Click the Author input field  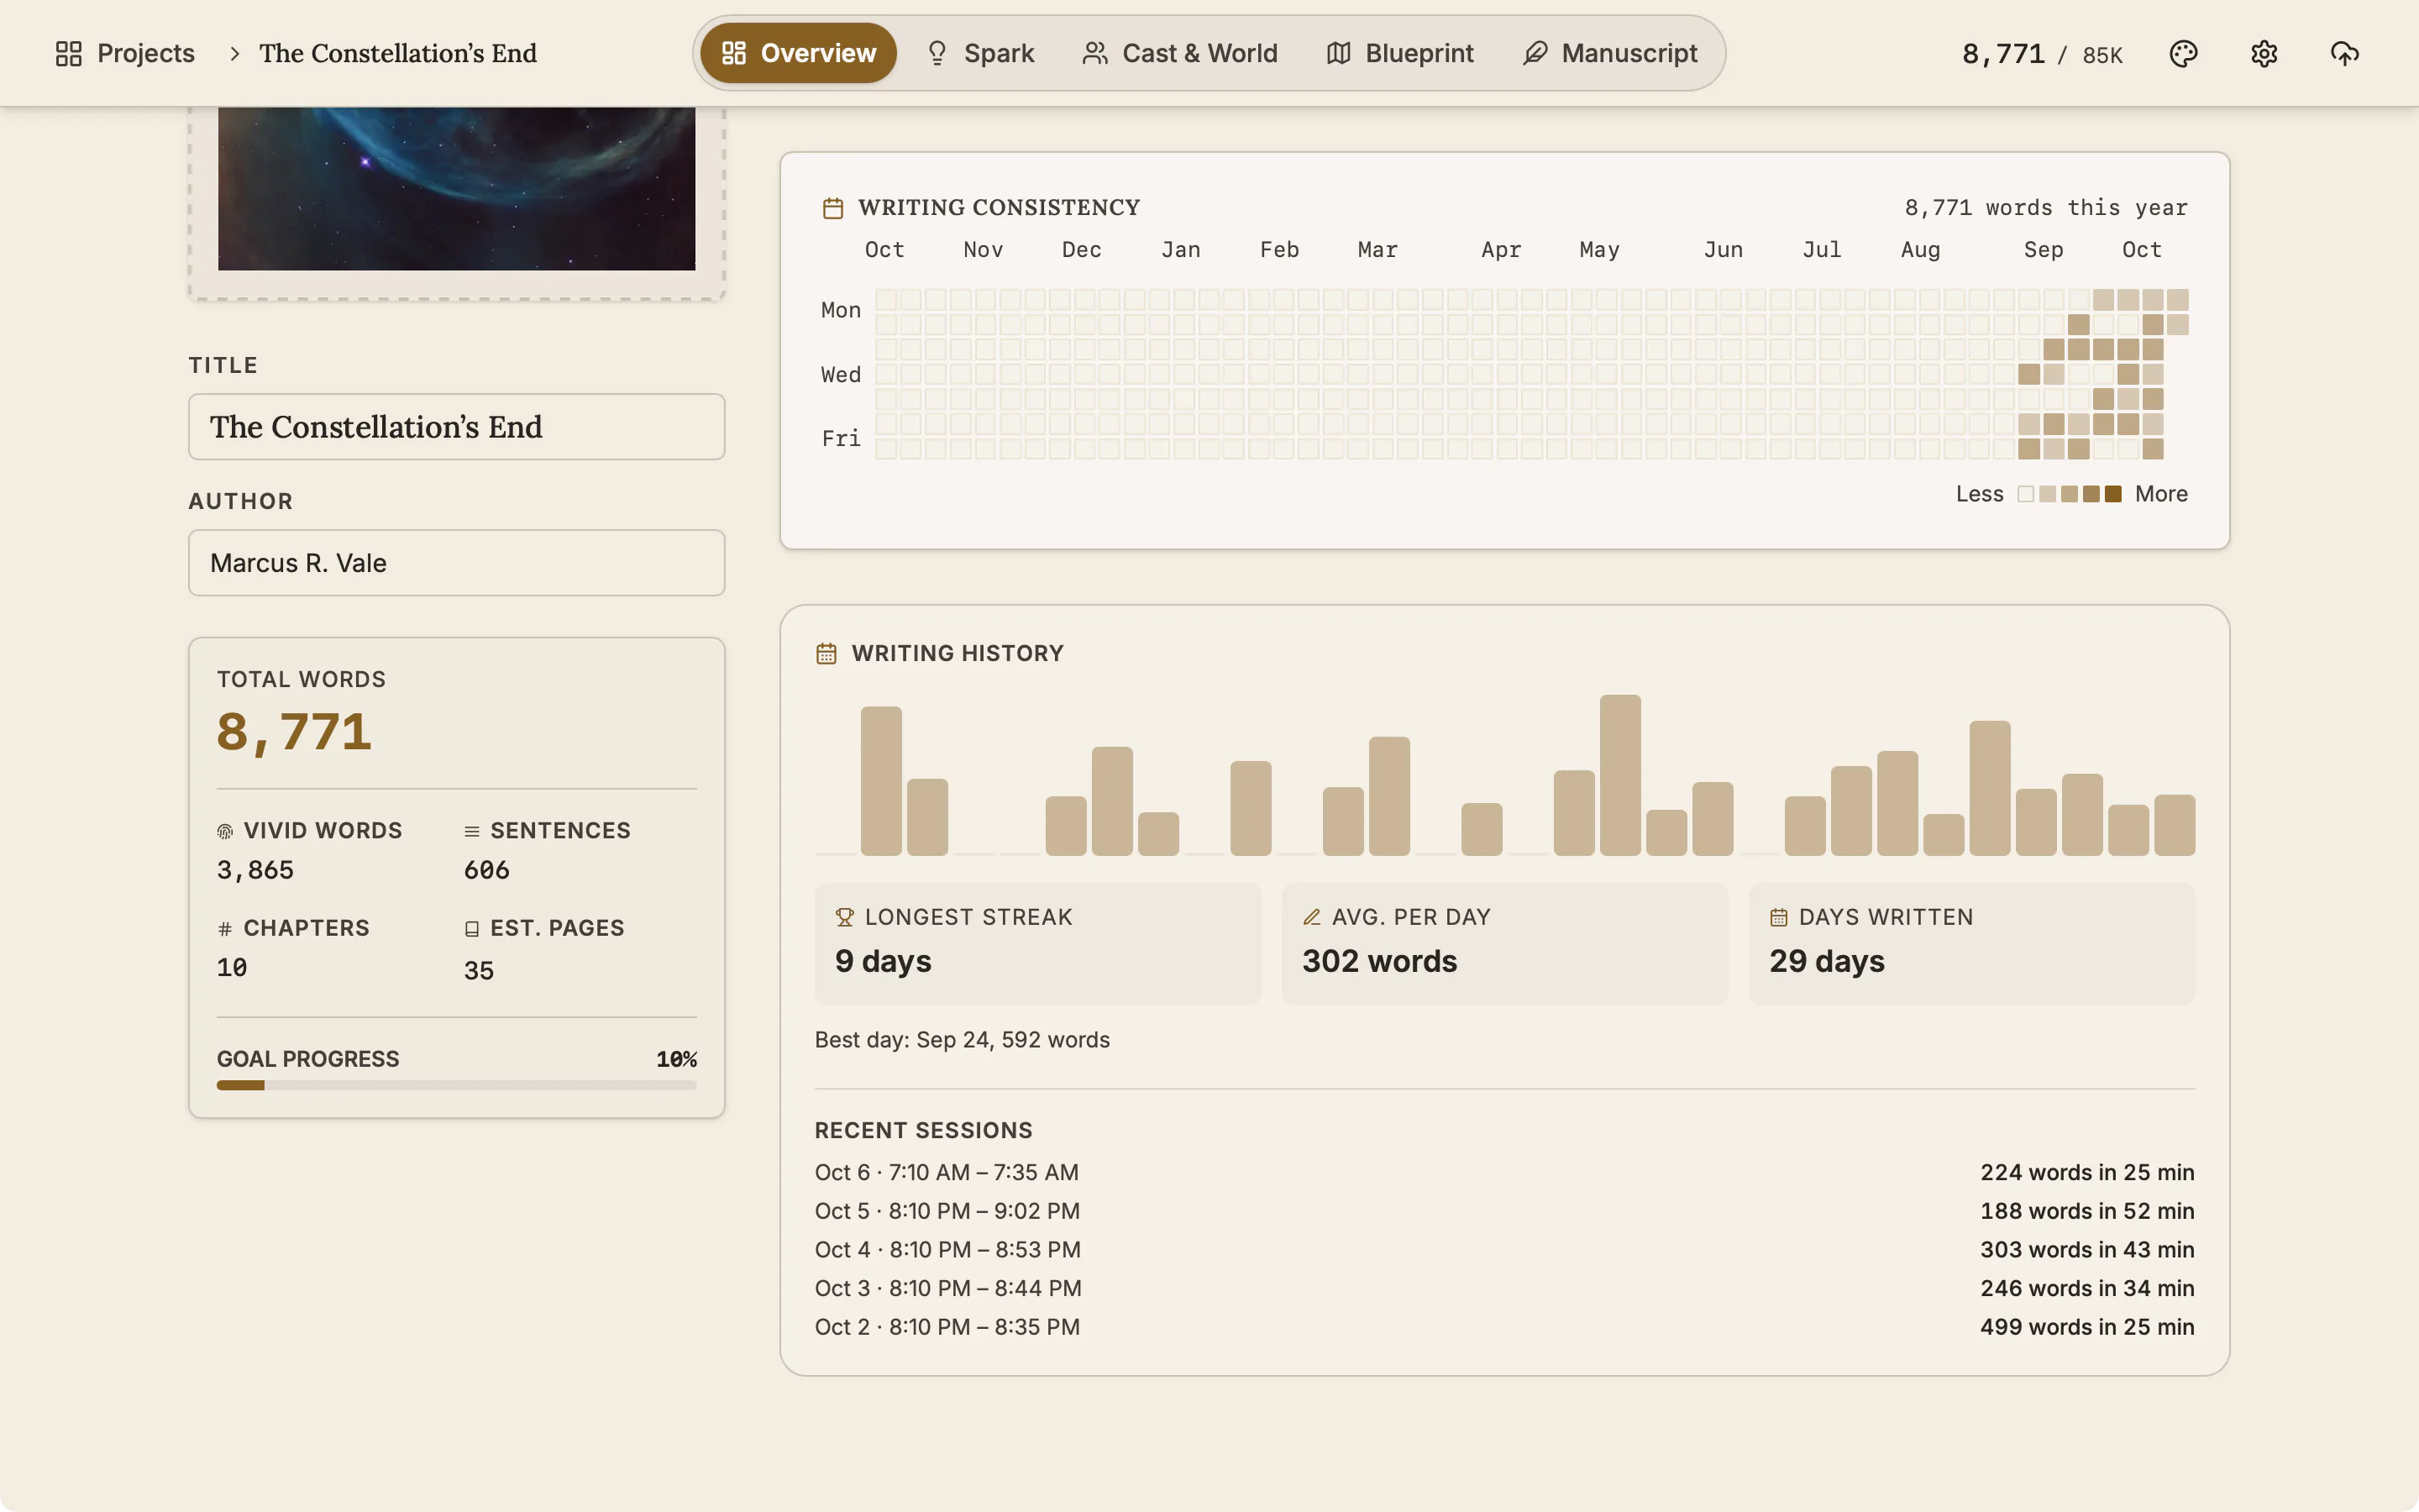point(457,563)
